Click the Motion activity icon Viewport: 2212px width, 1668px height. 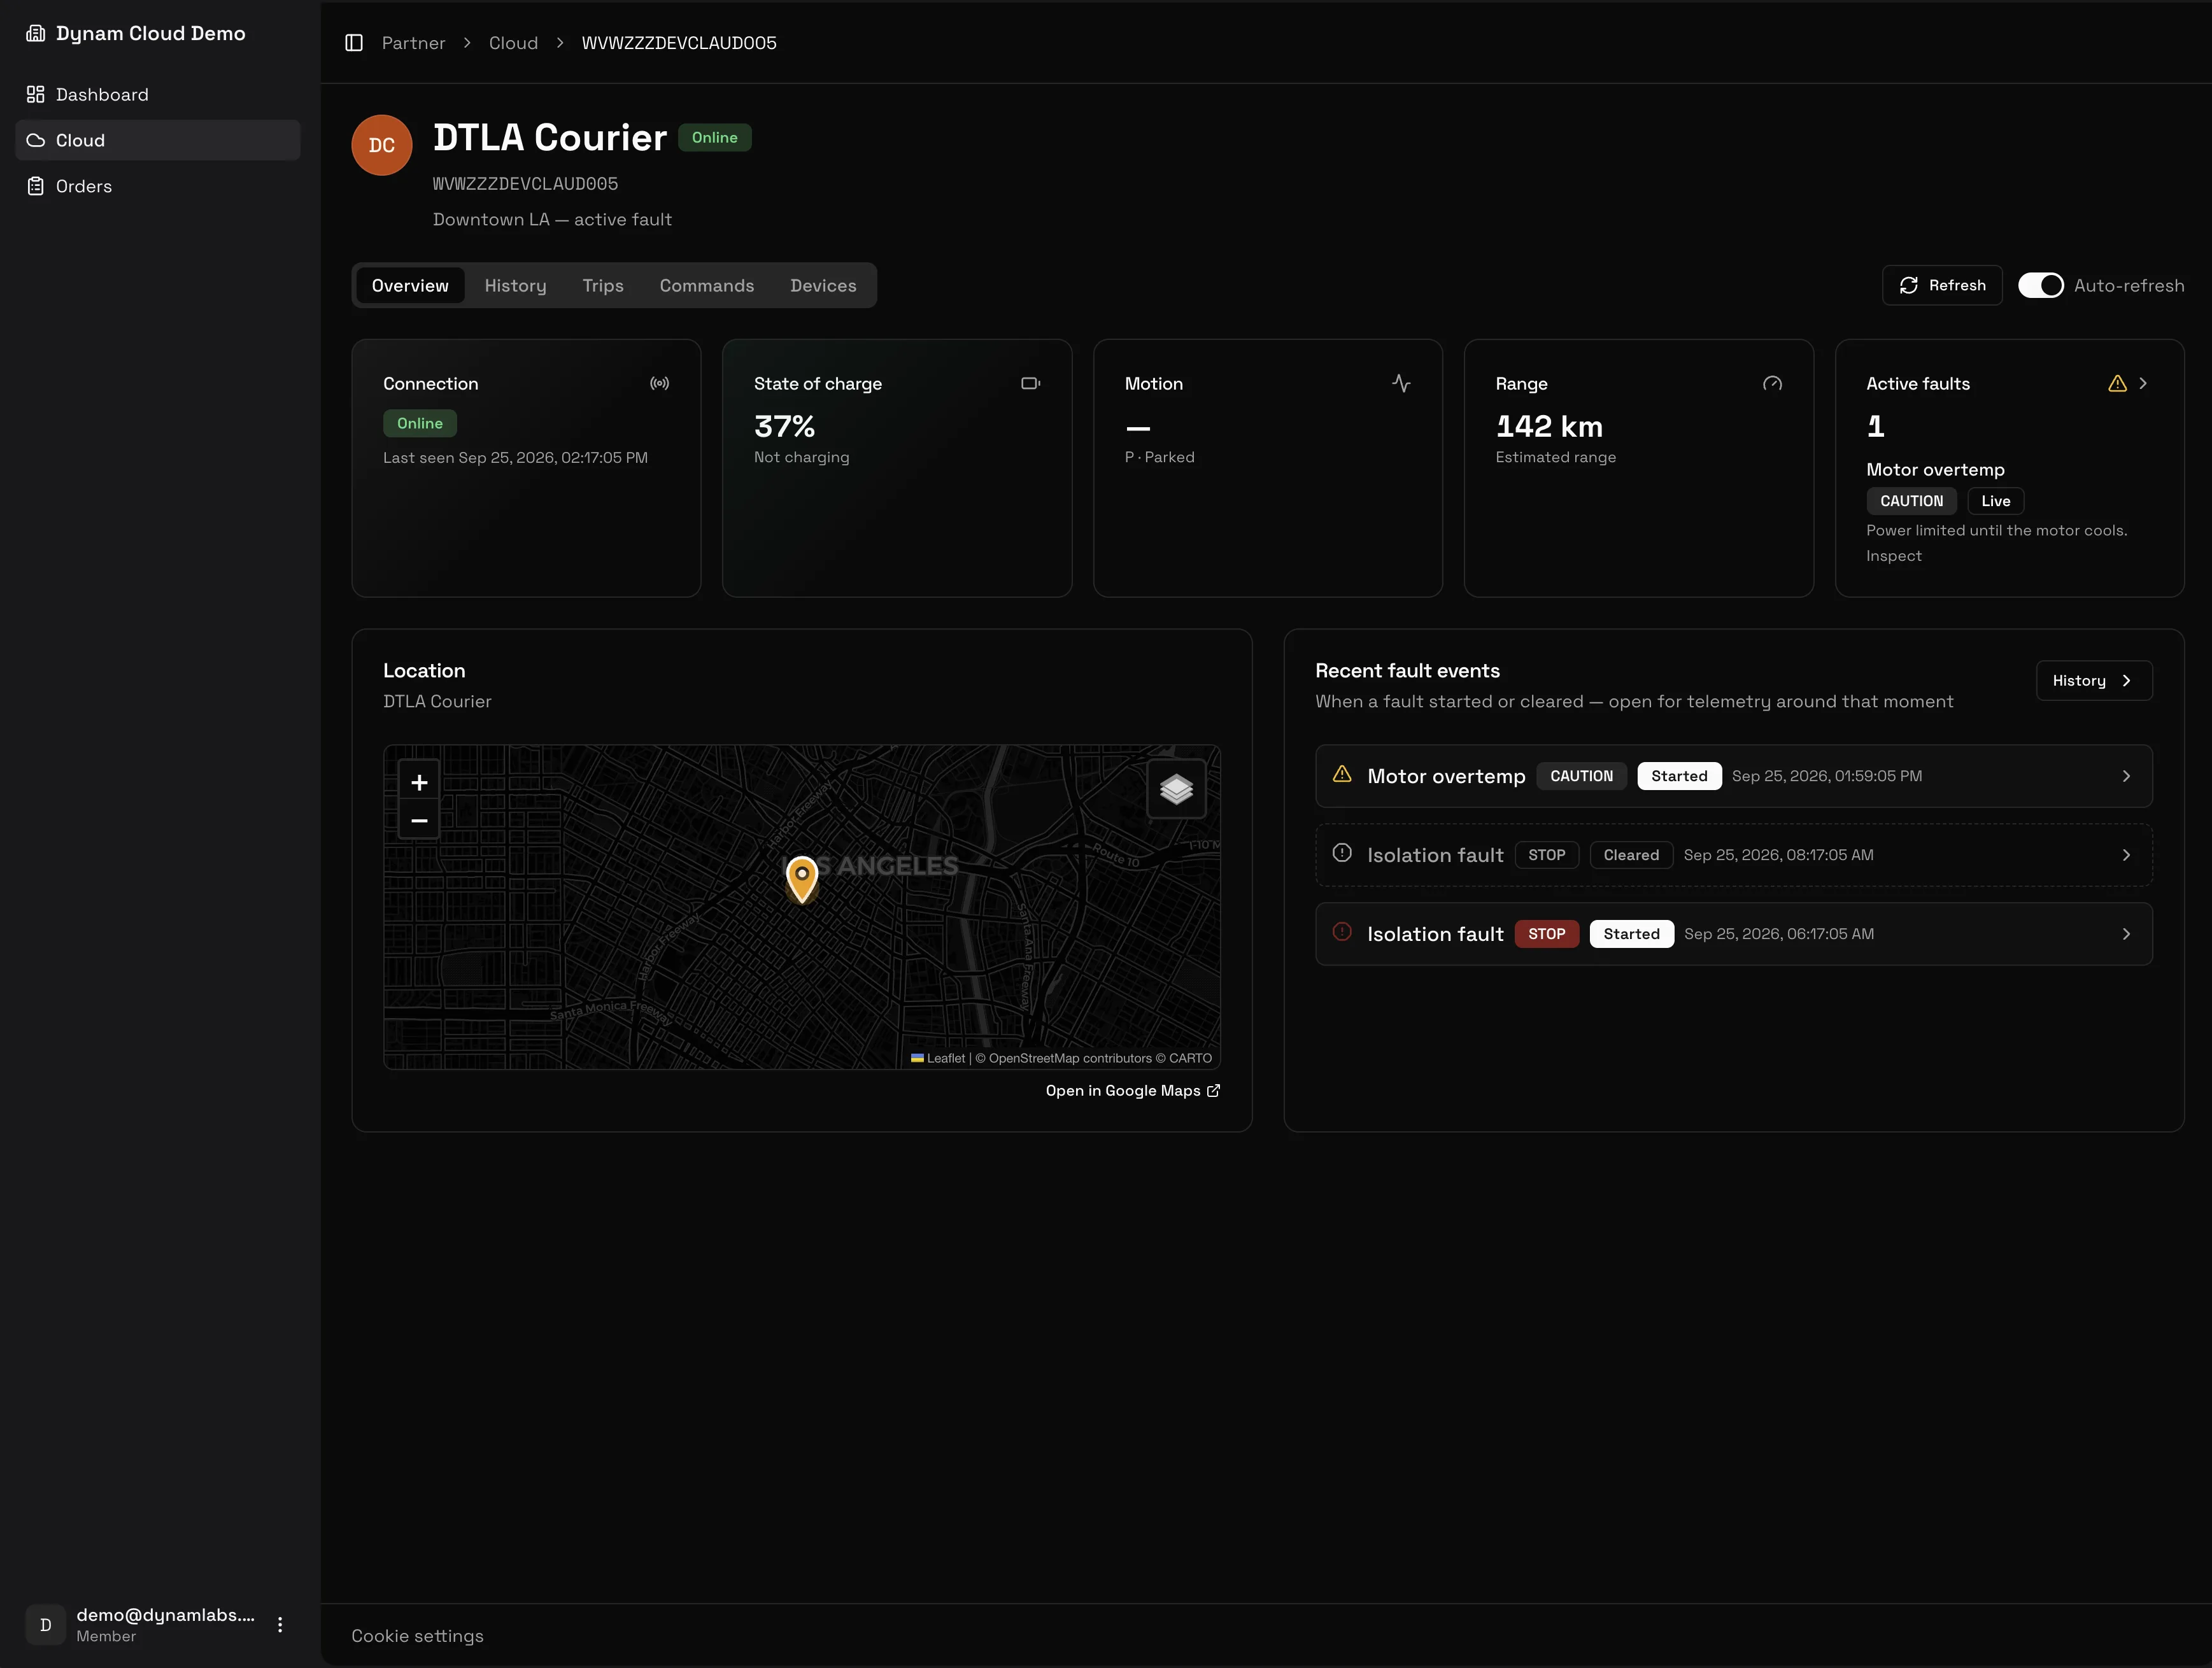coord(1401,384)
